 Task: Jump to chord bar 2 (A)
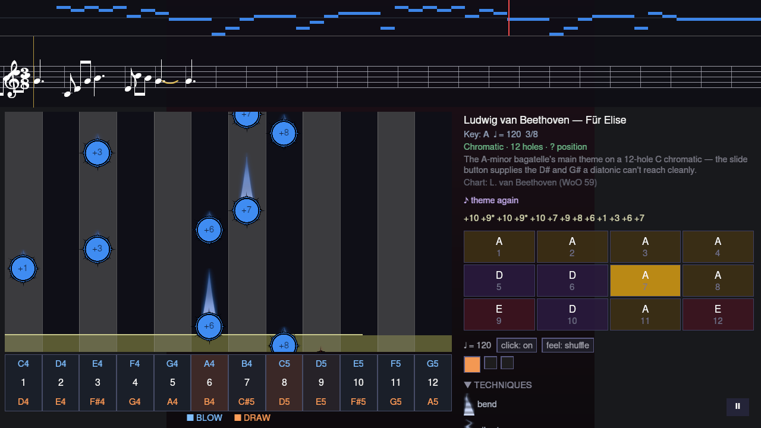point(572,247)
